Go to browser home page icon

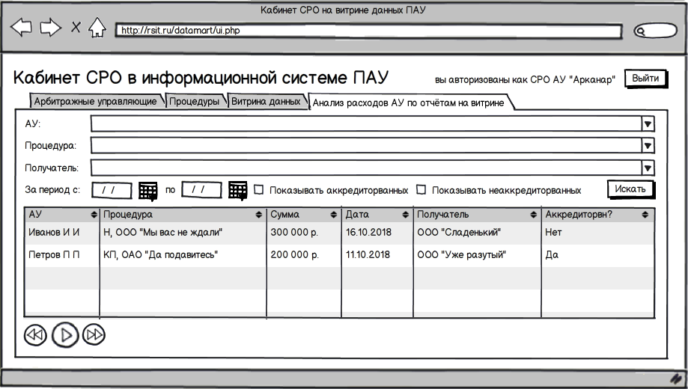(x=98, y=29)
